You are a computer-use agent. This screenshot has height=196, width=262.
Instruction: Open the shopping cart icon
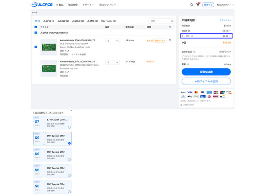[198, 4]
